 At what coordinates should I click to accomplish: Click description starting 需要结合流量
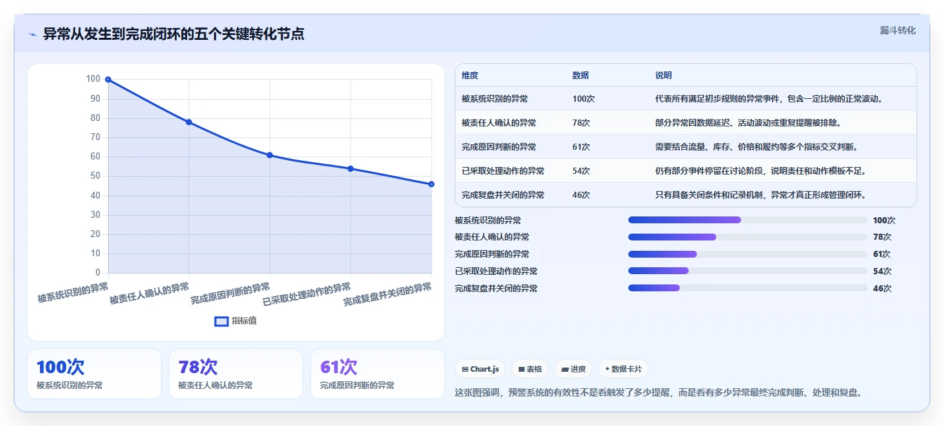[756, 147]
